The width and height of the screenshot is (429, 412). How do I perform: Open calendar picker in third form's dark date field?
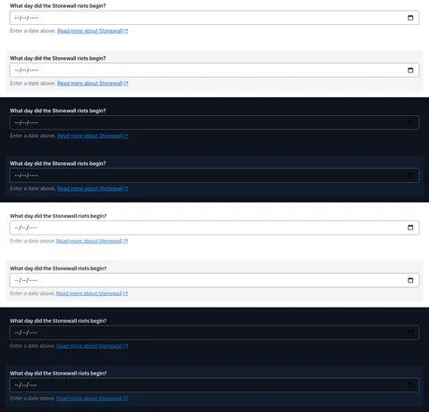(410, 123)
